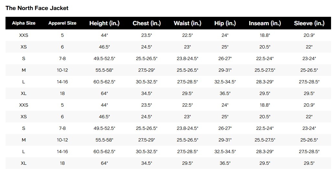Image resolution: width=333 pixels, height=178 pixels.
Task: Select the first 46.5" height cell
Action: (104, 47)
